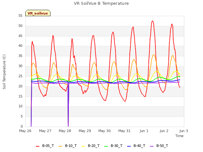The width and height of the screenshot is (203, 152).
Task: Click the 40 y-axis tick label
Action: 20,46
